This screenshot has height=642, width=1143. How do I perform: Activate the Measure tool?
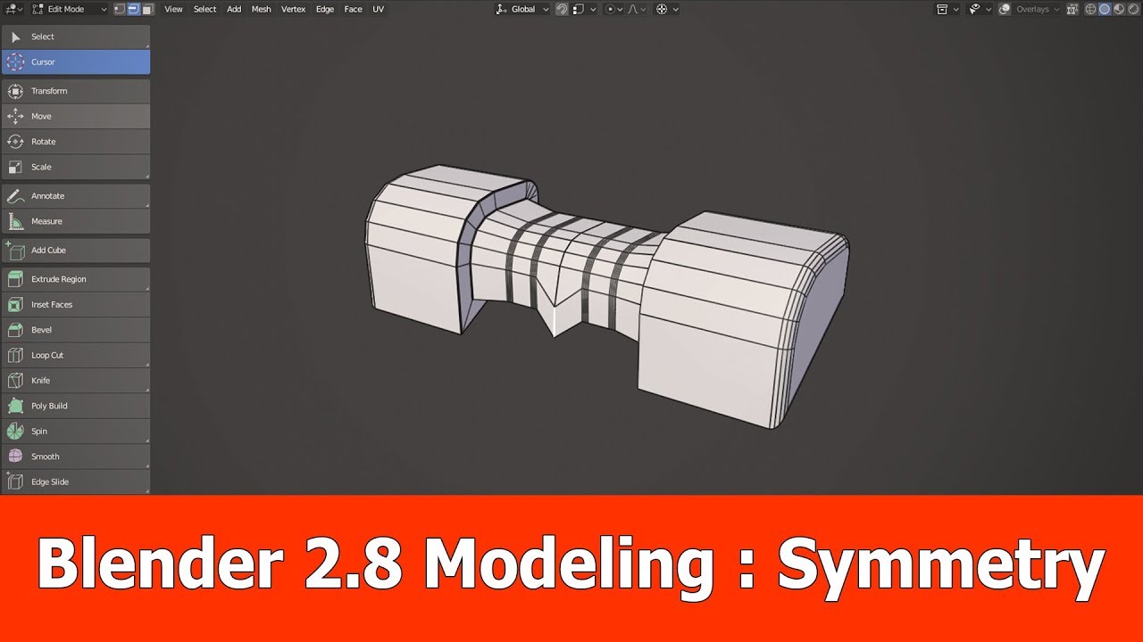pos(76,221)
